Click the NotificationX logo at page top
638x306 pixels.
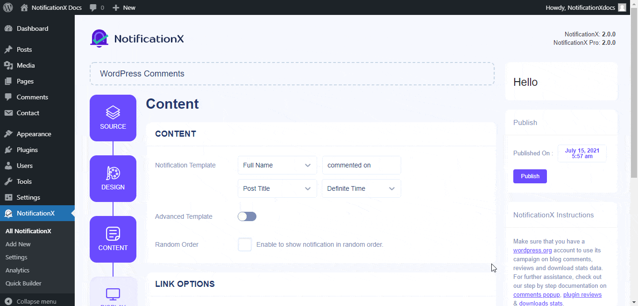click(x=137, y=39)
